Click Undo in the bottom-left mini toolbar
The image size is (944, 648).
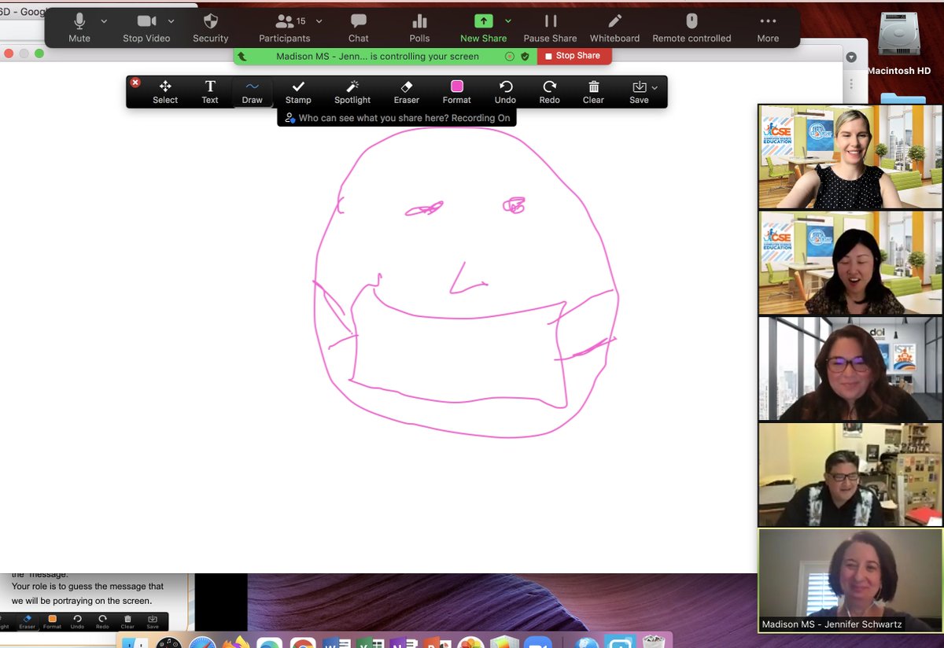tap(77, 621)
